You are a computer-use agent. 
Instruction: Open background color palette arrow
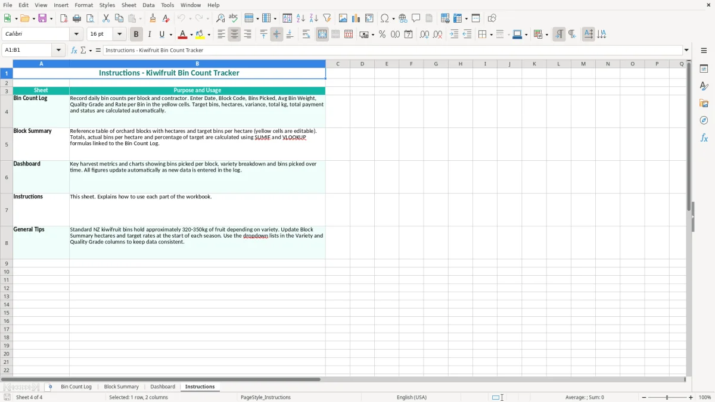coord(209,35)
